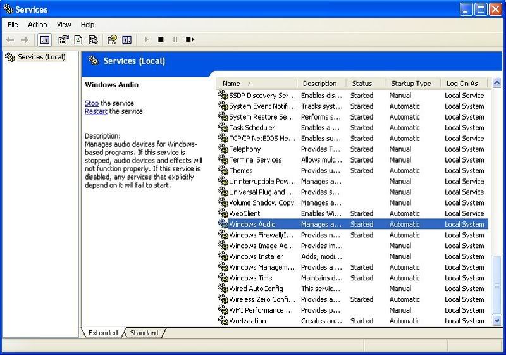Select the System Event Notification row

pos(353,106)
